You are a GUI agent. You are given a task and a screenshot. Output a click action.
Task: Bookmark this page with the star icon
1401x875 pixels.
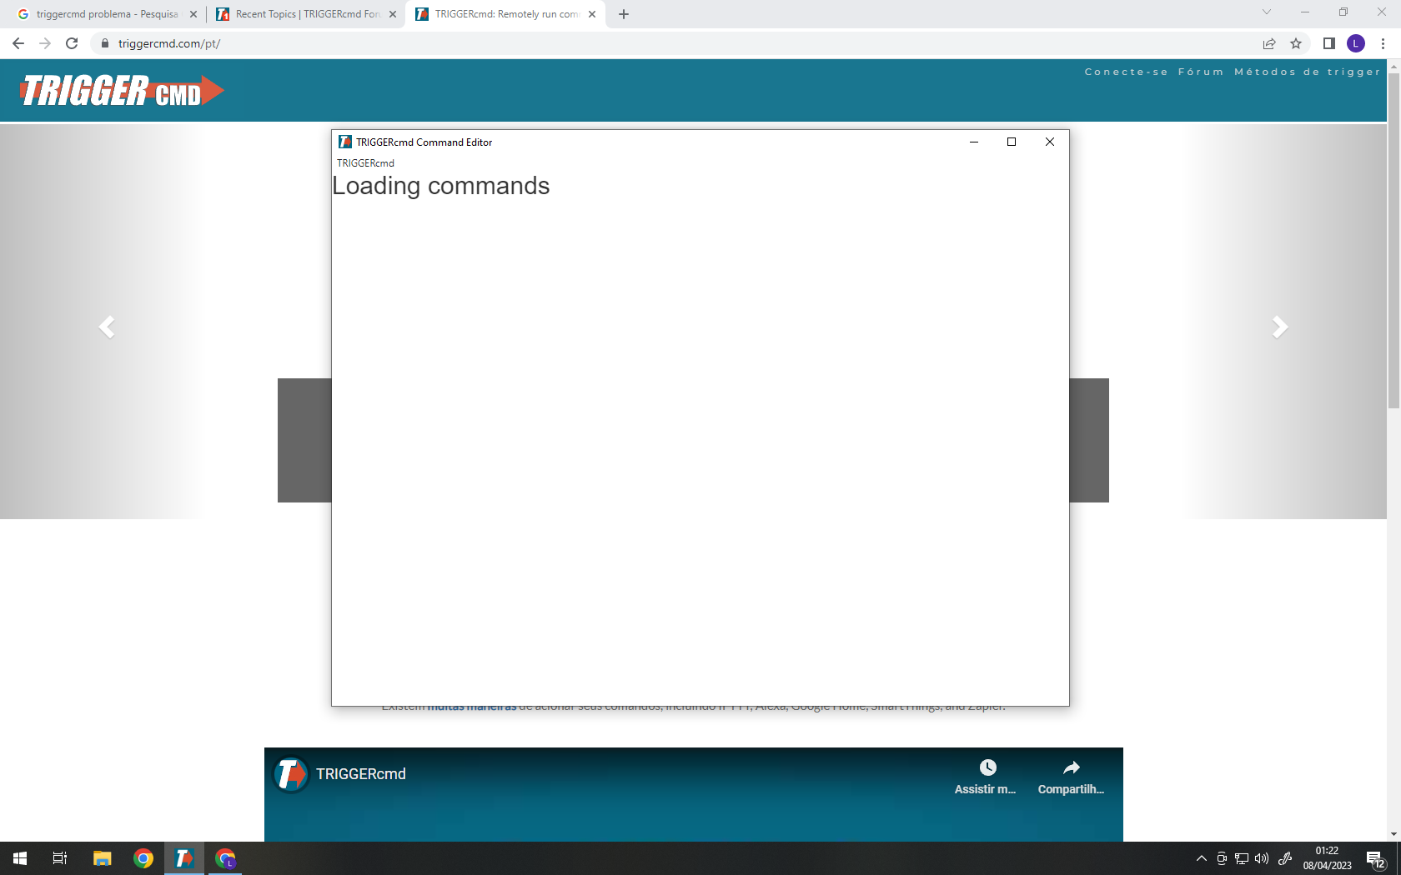coord(1296,43)
